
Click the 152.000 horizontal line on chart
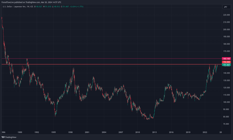coord(112,64)
